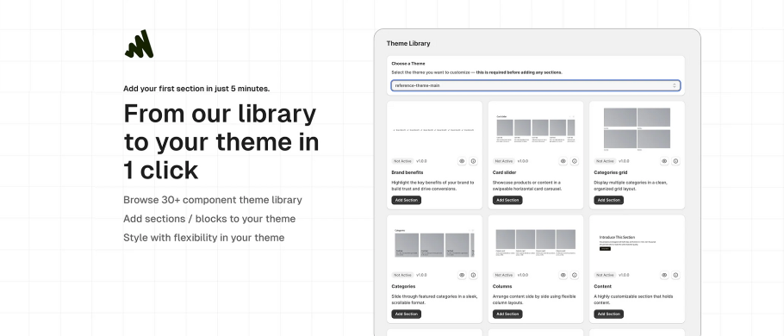
Task: Click Not Active badge on Categories grid
Action: coord(605,161)
